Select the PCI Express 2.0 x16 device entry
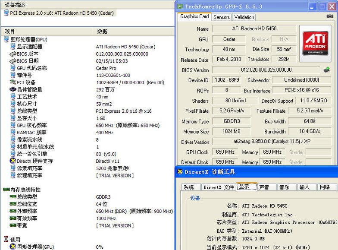 62,13
